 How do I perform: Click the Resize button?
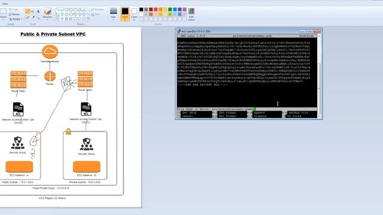pyautogui.click(x=14, y=14)
